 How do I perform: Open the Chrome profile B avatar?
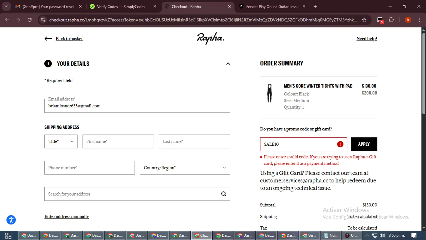pyautogui.click(x=408, y=20)
